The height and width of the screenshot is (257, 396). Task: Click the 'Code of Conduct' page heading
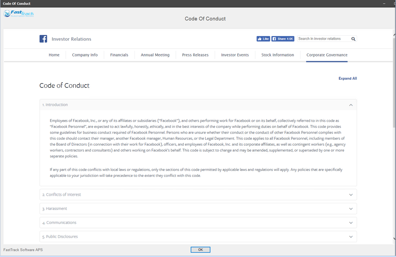tap(64, 85)
